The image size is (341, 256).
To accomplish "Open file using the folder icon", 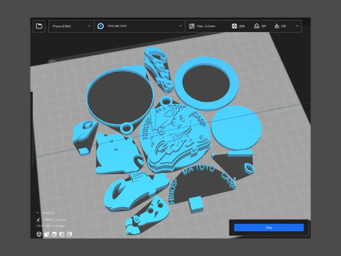I will click(x=39, y=26).
